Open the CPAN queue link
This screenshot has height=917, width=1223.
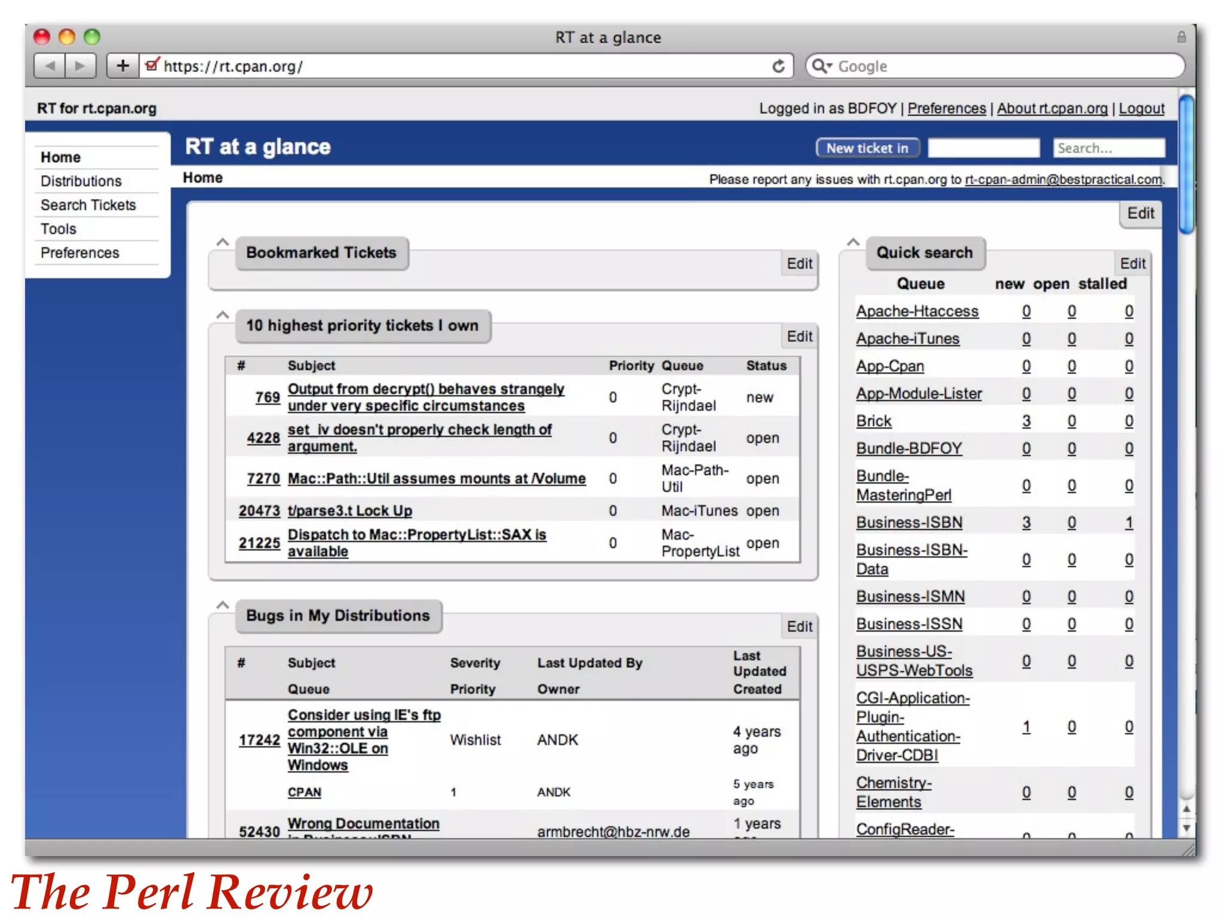pos(304,792)
